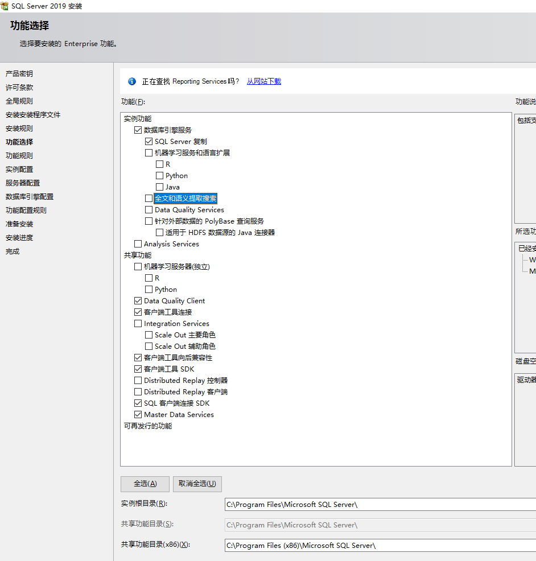Select 产品密钥 step in sidebar
Screen dimensions: 536x561
[x=19, y=74]
